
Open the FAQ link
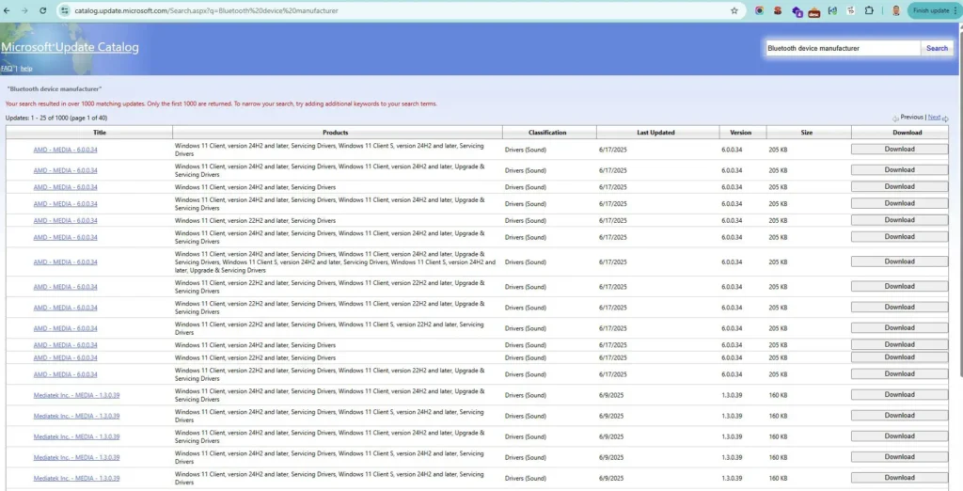point(7,69)
